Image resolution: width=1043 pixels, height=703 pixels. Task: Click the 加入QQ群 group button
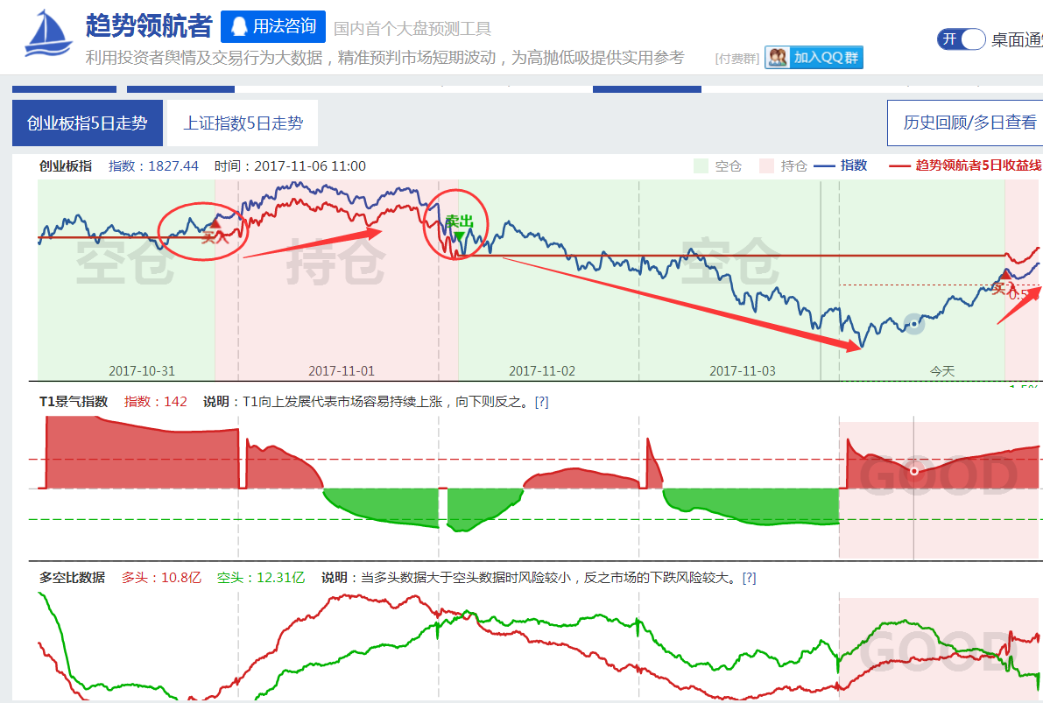[x=814, y=58]
